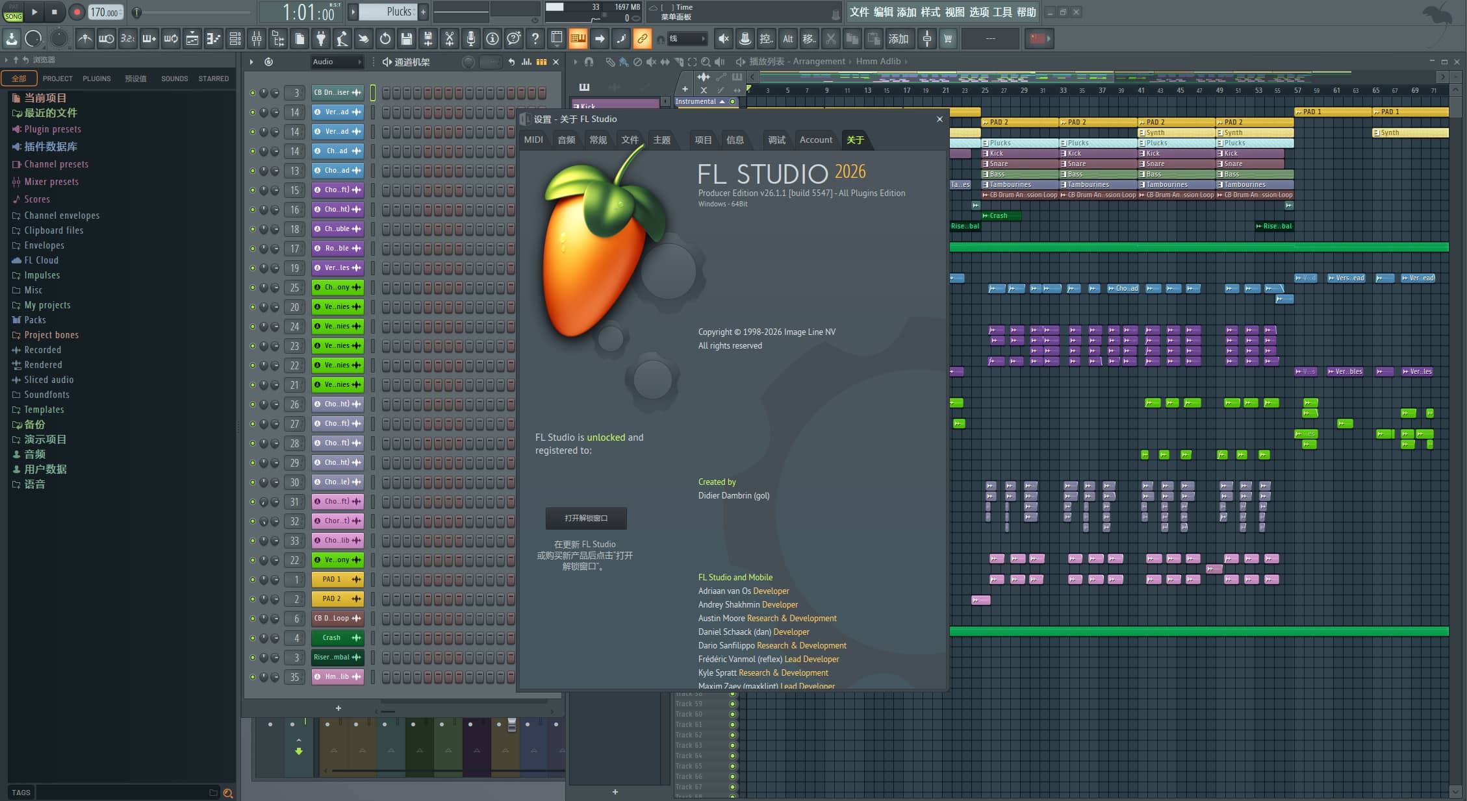Open the flag language dropdown

coord(1038,39)
